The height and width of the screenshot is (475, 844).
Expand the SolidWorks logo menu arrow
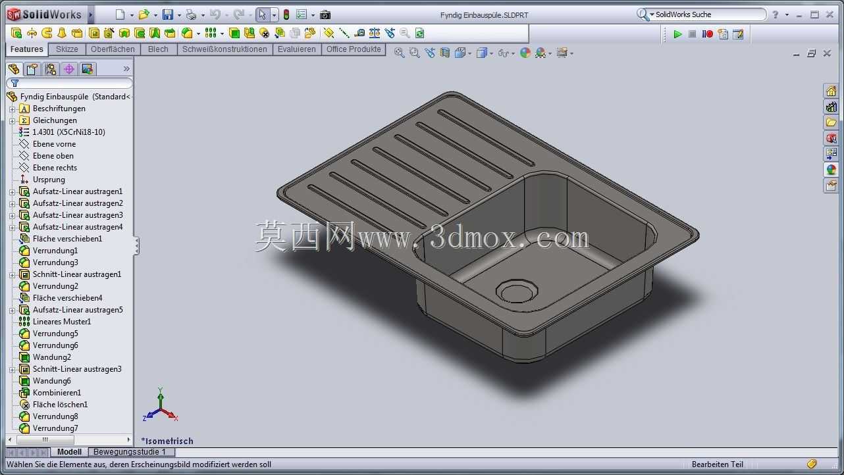(91, 14)
